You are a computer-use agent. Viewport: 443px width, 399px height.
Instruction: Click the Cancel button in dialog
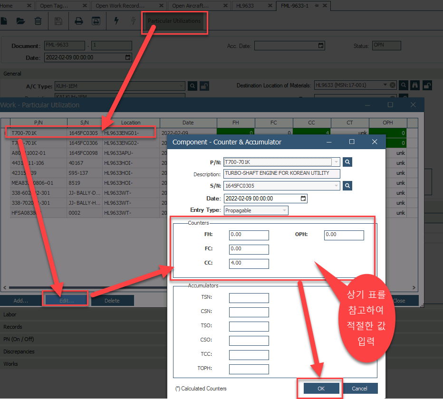(360, 389)
